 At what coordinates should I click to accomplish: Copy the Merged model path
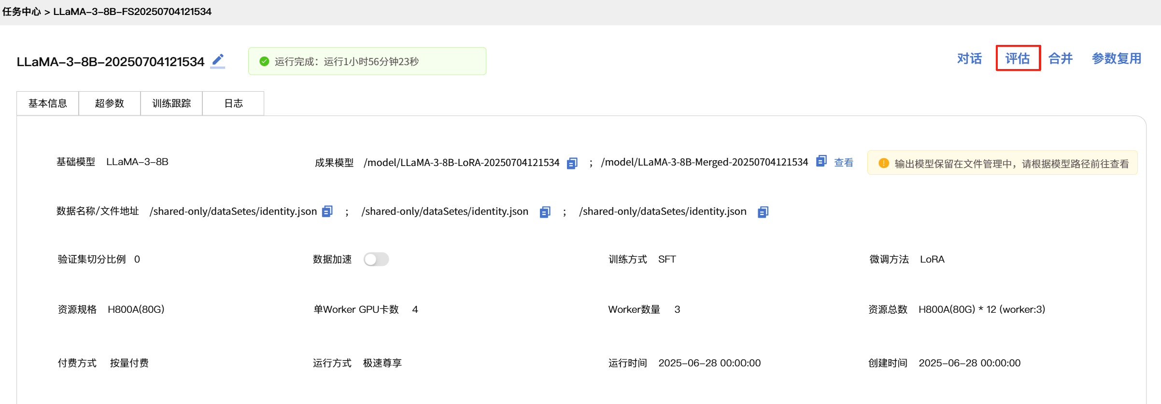click(x=821, y=161)
